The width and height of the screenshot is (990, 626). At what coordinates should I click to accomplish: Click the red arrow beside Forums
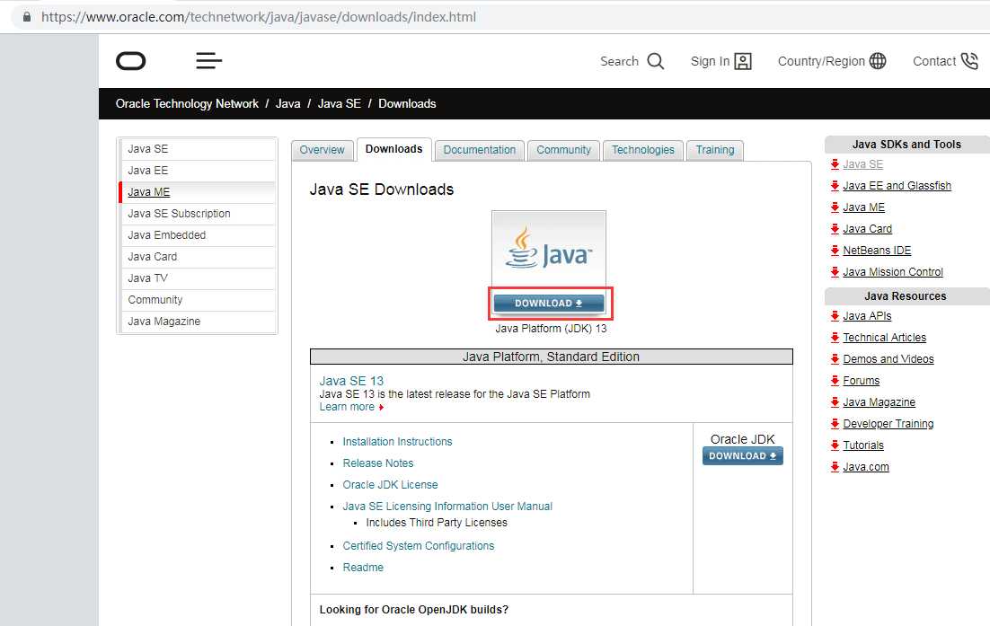(x=835, y=381)
